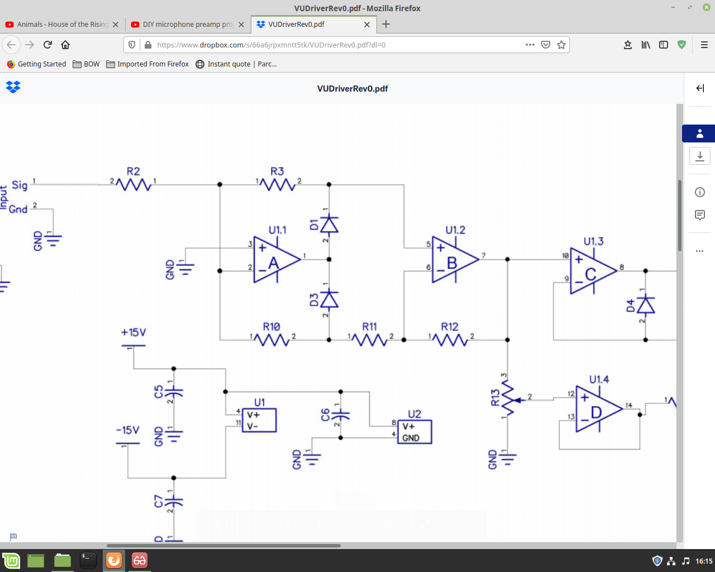Screen dimensions: 715x572
Task: Click the music note tray icon
Action: tap(685, 561)
